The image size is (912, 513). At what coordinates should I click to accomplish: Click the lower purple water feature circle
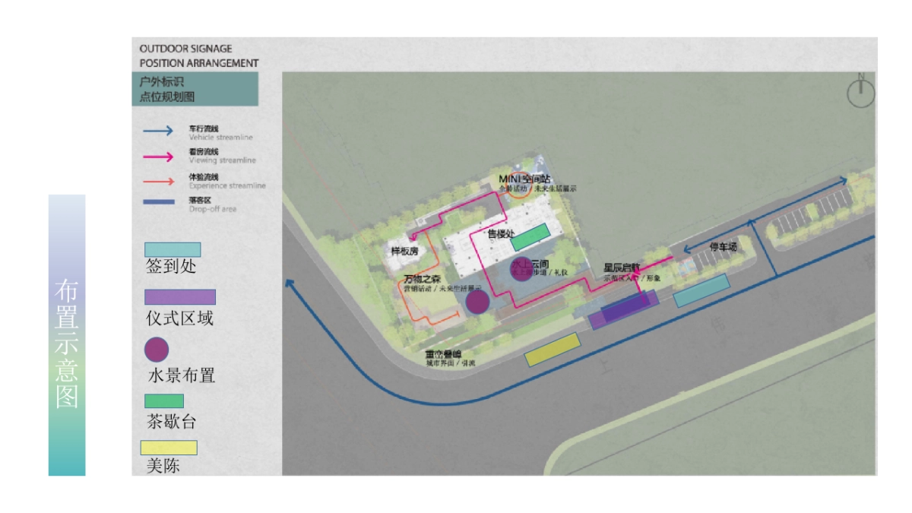477,302
